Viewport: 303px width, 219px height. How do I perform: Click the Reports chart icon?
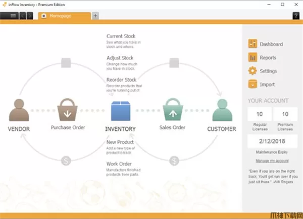coord(252,58)
